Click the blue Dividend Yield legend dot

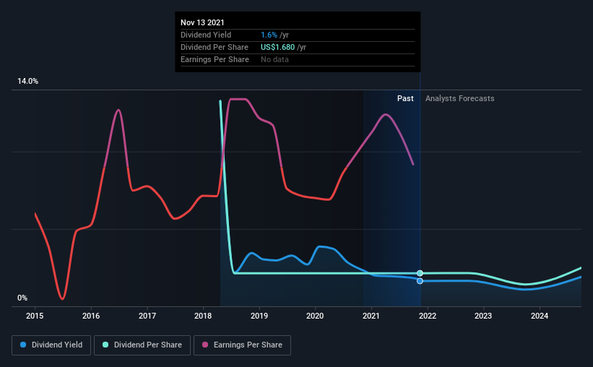click(23, 345)
